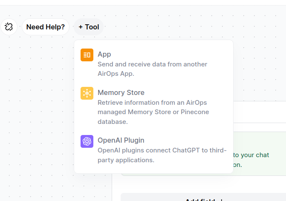Click the plus sign in Tool button

(81, 27)
